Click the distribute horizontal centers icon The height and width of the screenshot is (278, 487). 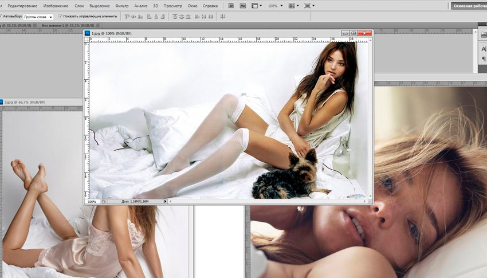[204, 17]
